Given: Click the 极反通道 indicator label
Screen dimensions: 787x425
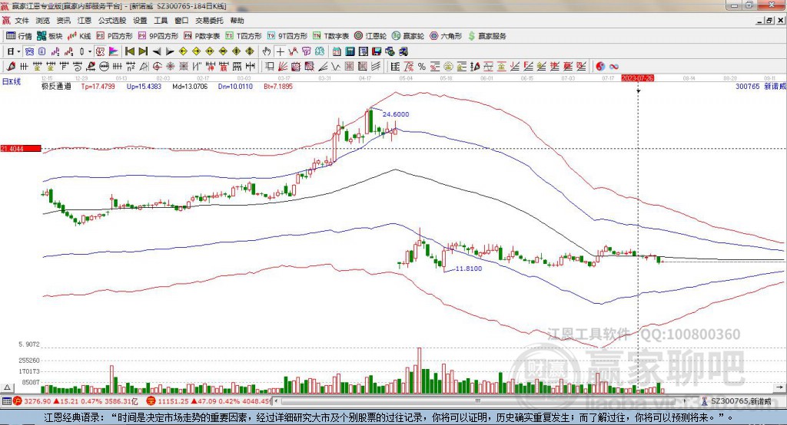Looking at the screenshot, I should (x=56, y=87).
